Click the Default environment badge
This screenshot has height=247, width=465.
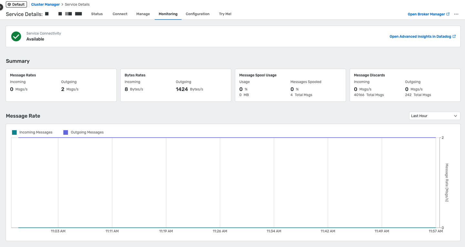tap(16, 5)
